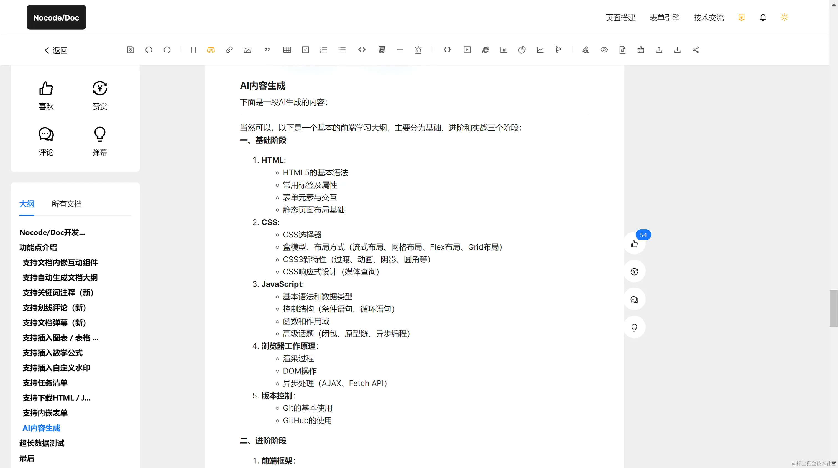Go to AI内容生成 outline entry

point(41,428)
